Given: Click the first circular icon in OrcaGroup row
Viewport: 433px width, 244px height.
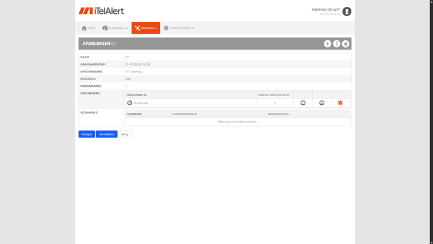Looking at the screenshot, I should coord(303,103).
